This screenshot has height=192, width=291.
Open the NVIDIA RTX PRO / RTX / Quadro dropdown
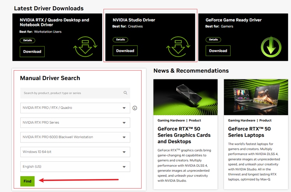[x=75, y=108]
